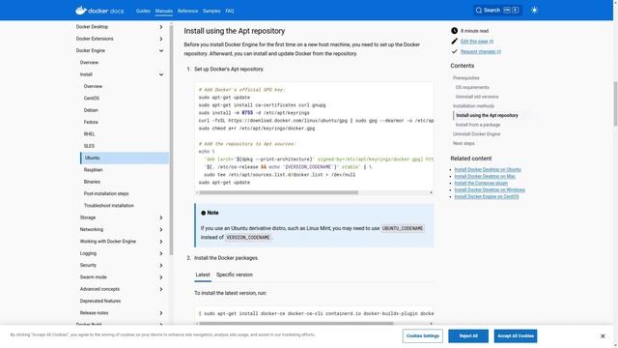This screenshot has width=618, height=348.
Task: Click the Docker docs whale logo
Action: 99,11
